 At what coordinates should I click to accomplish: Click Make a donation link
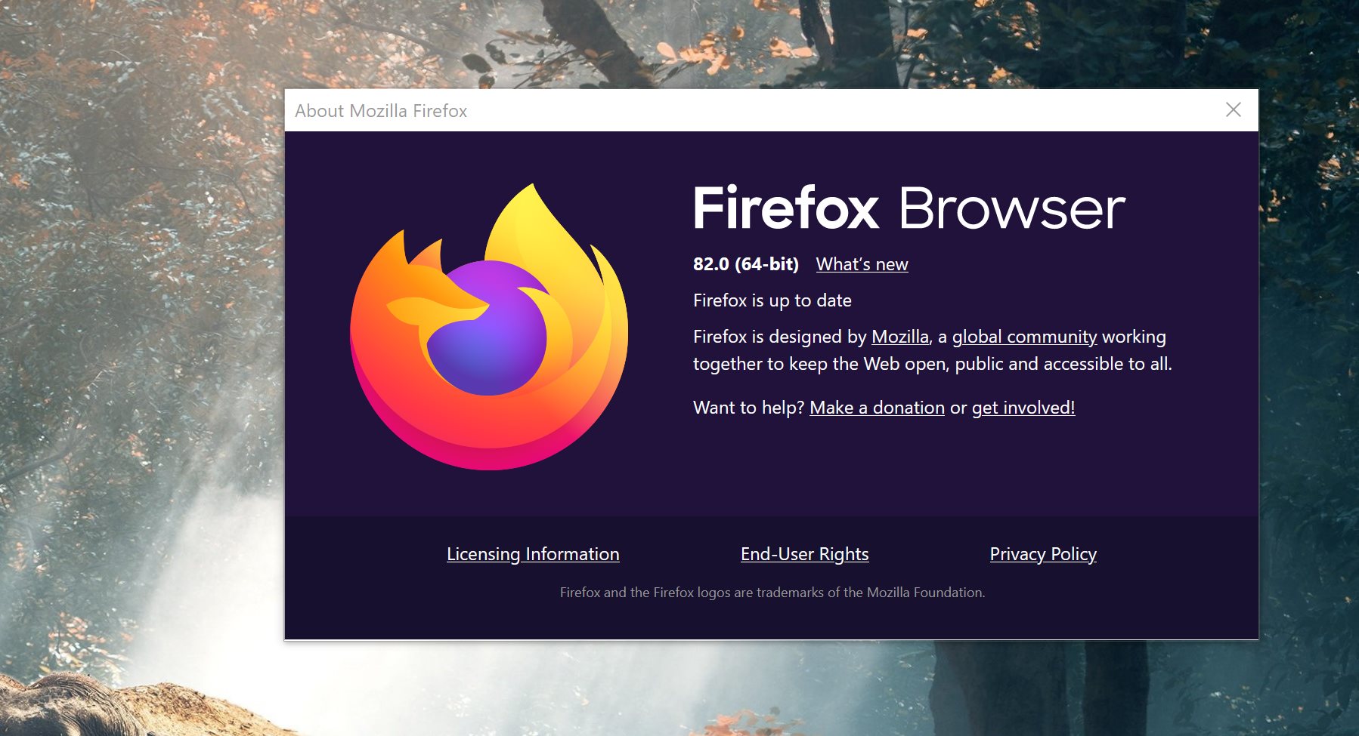click(877, 408)
